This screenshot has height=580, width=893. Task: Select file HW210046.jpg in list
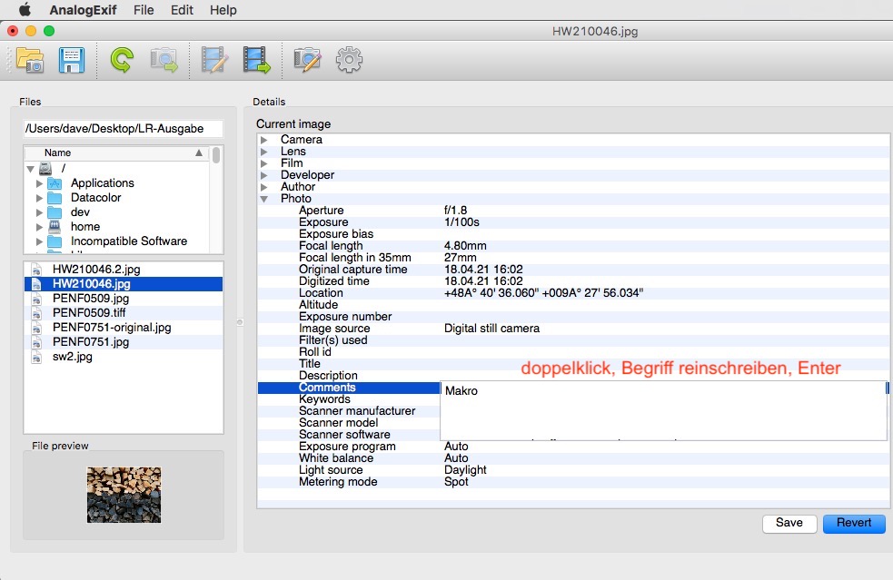tap(124, 284)
